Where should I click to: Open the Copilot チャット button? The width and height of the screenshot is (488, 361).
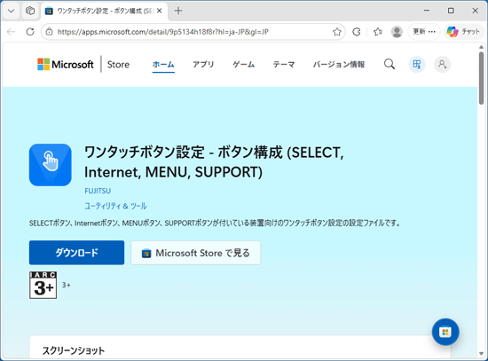(x=463, y=32)
